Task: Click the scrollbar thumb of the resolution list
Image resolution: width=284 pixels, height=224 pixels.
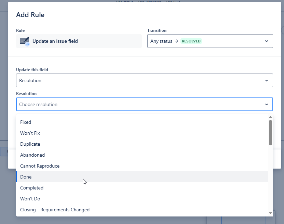Action: point(270,132)
